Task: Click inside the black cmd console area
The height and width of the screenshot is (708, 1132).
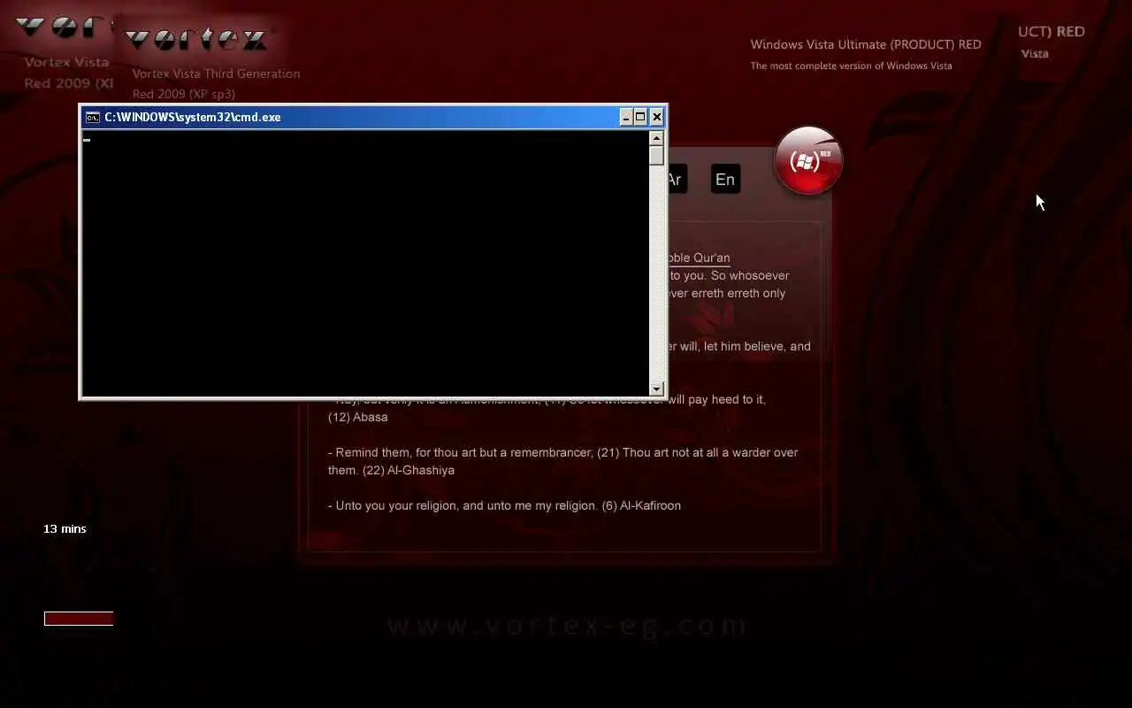Action: point(365,263)
